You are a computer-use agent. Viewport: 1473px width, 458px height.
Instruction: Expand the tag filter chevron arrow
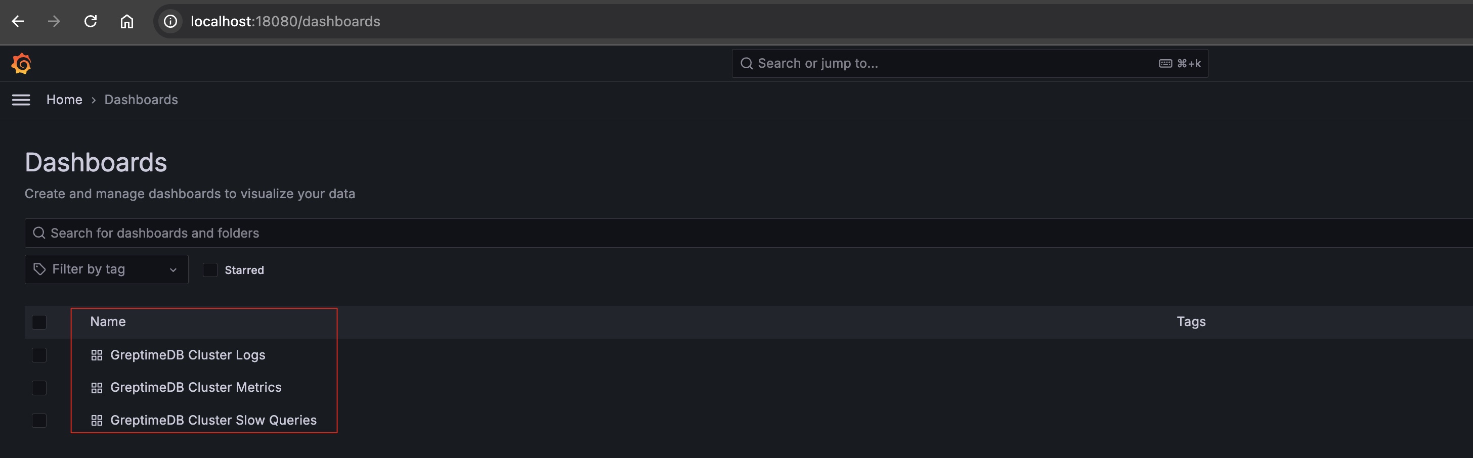click(x=172, y=269)
